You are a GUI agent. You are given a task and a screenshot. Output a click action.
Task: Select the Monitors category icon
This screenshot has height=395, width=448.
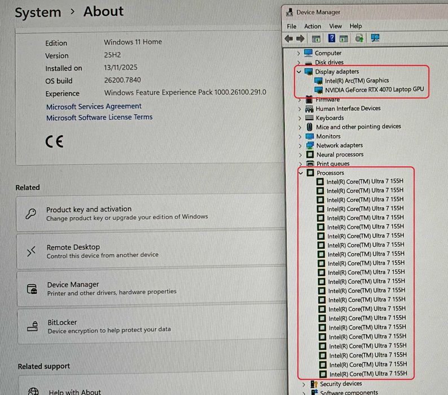click(x=310, y=136)
